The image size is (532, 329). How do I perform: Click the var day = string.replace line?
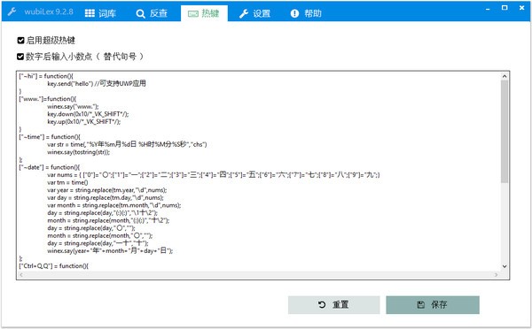(106, 198)
